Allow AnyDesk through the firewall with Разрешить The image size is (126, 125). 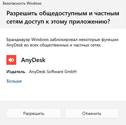(34, 113)
